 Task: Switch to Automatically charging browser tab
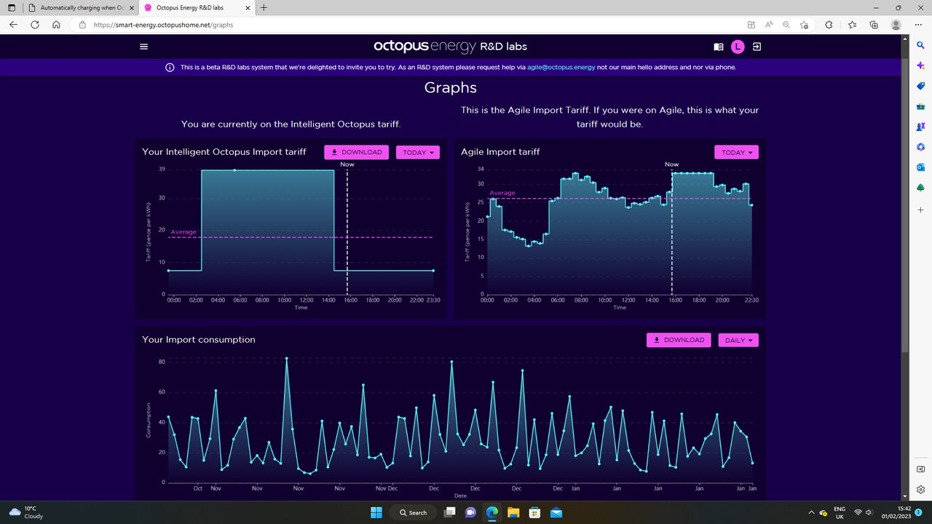76,7
